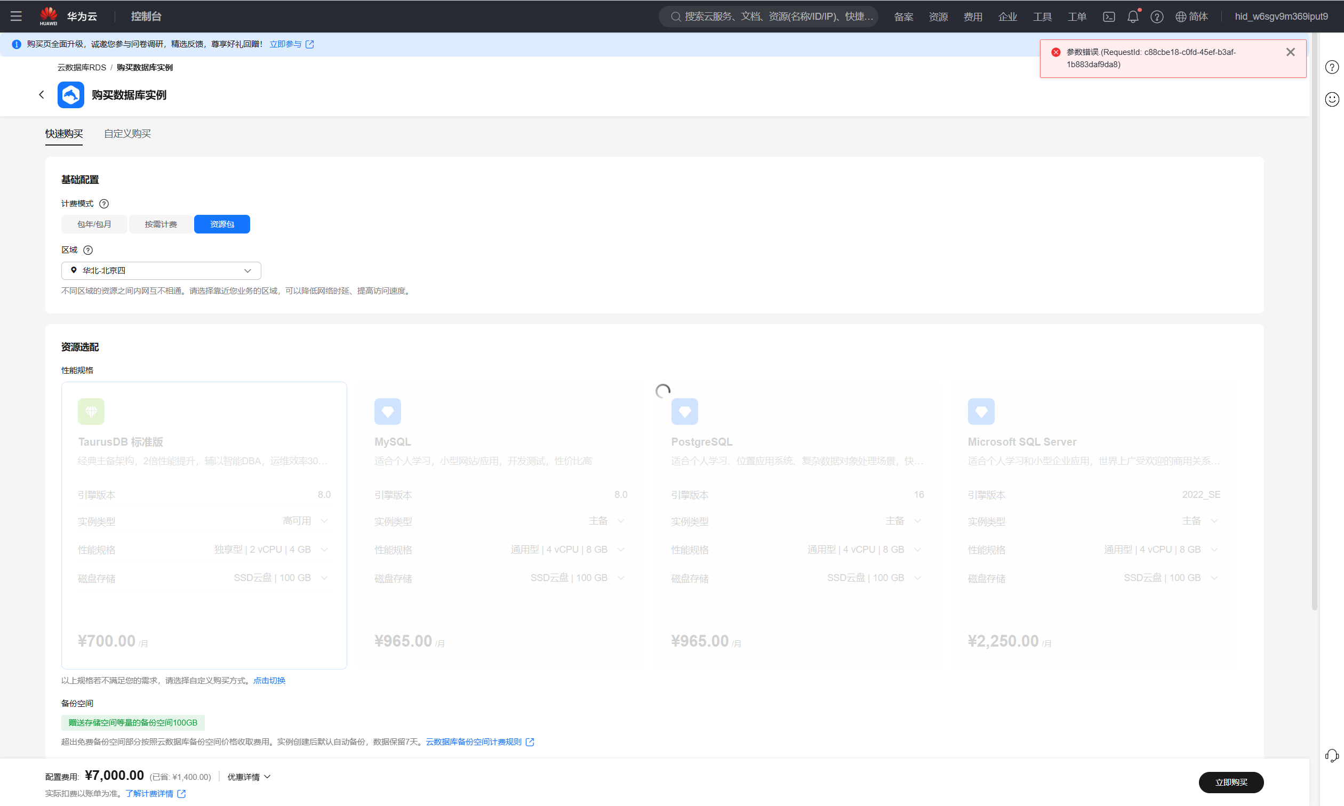Click the 点击切换 link

pos(269,681)
